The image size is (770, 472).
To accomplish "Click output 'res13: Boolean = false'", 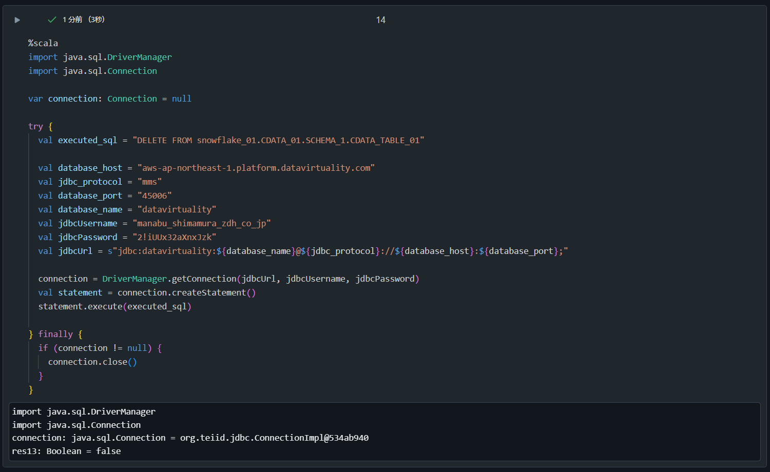I will (67, 451).
